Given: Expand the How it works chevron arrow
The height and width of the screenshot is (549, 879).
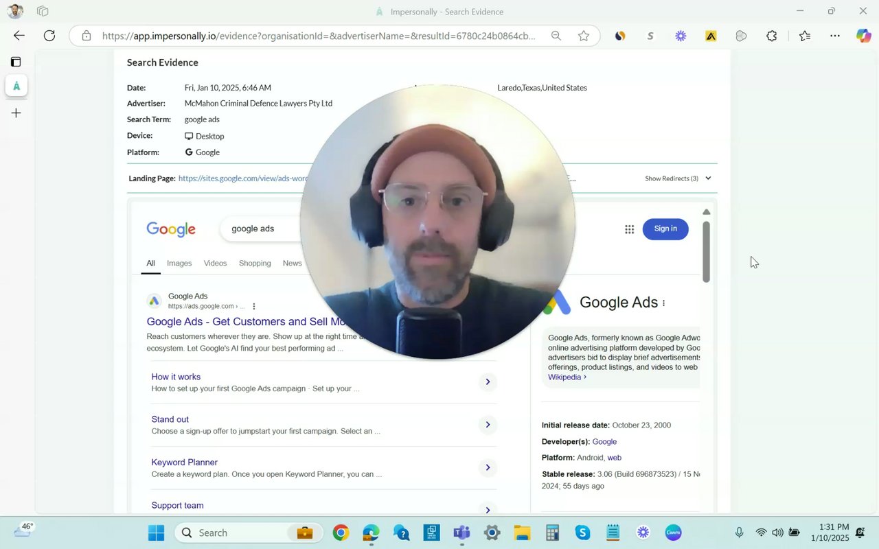Looking at the screenshot, I should [488, 382].
